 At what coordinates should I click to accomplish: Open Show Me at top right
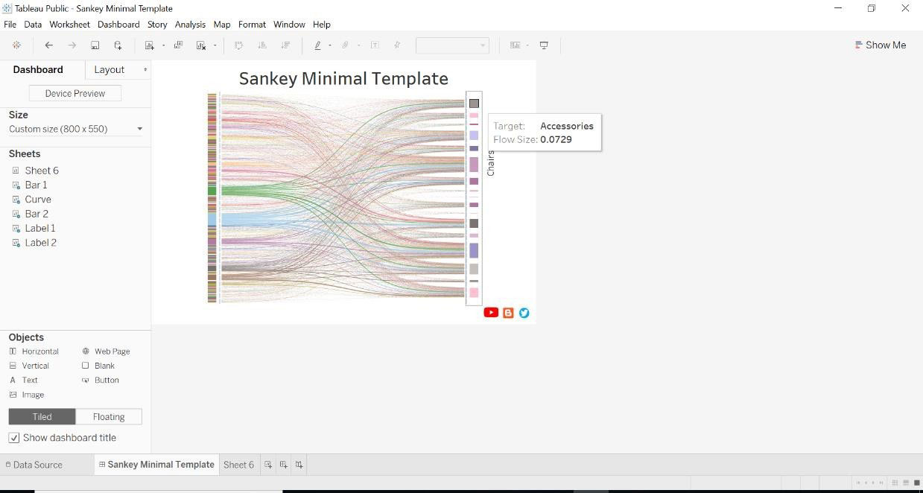(x=881, y=45)
